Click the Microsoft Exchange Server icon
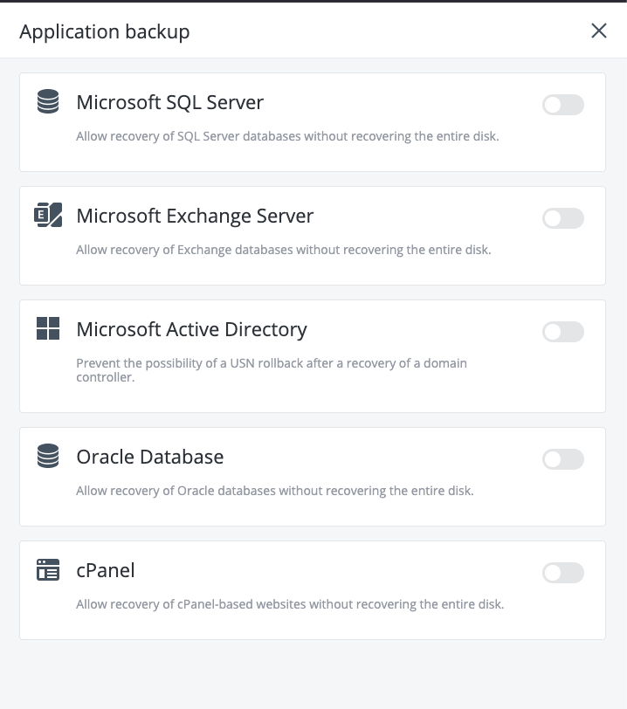Image resolution: width=627 pixels, height=709 pixels. pyautogui.click(x=48, y=215)
